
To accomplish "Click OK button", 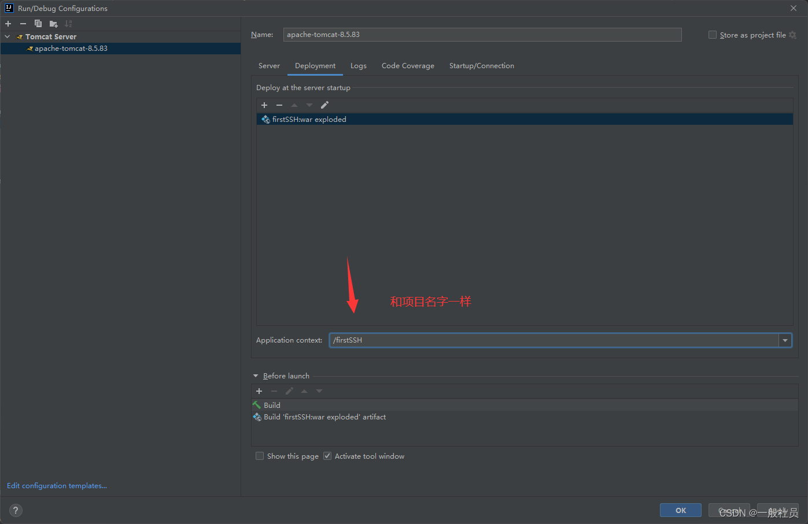I will click(x=681, y=510).
